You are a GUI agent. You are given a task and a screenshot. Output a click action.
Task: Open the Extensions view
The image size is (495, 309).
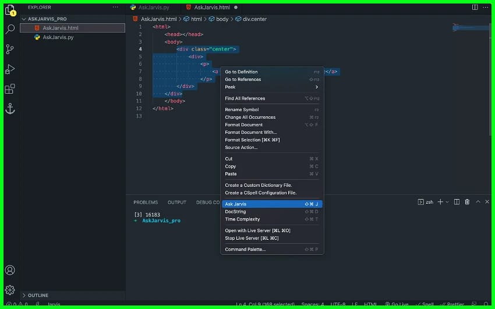coord(10,89)
